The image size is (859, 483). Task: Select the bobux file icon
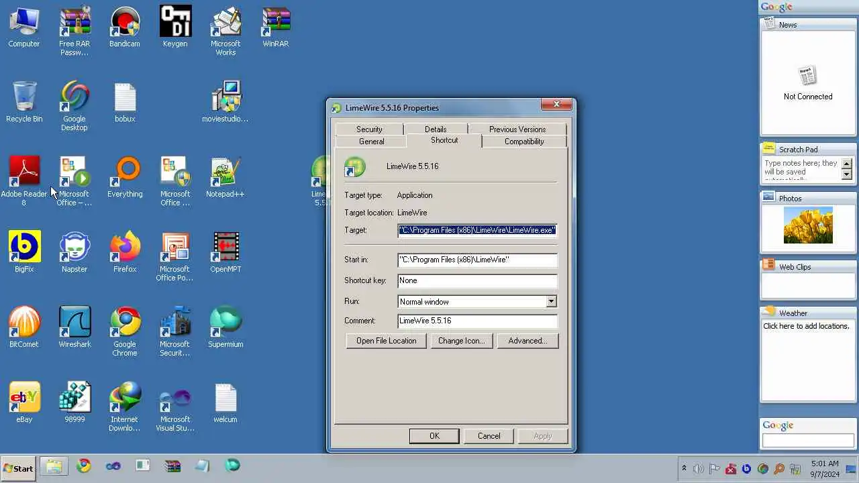coord(125,103)
